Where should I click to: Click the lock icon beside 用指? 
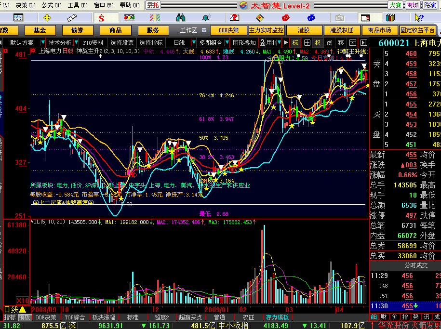tap(262, 43)
